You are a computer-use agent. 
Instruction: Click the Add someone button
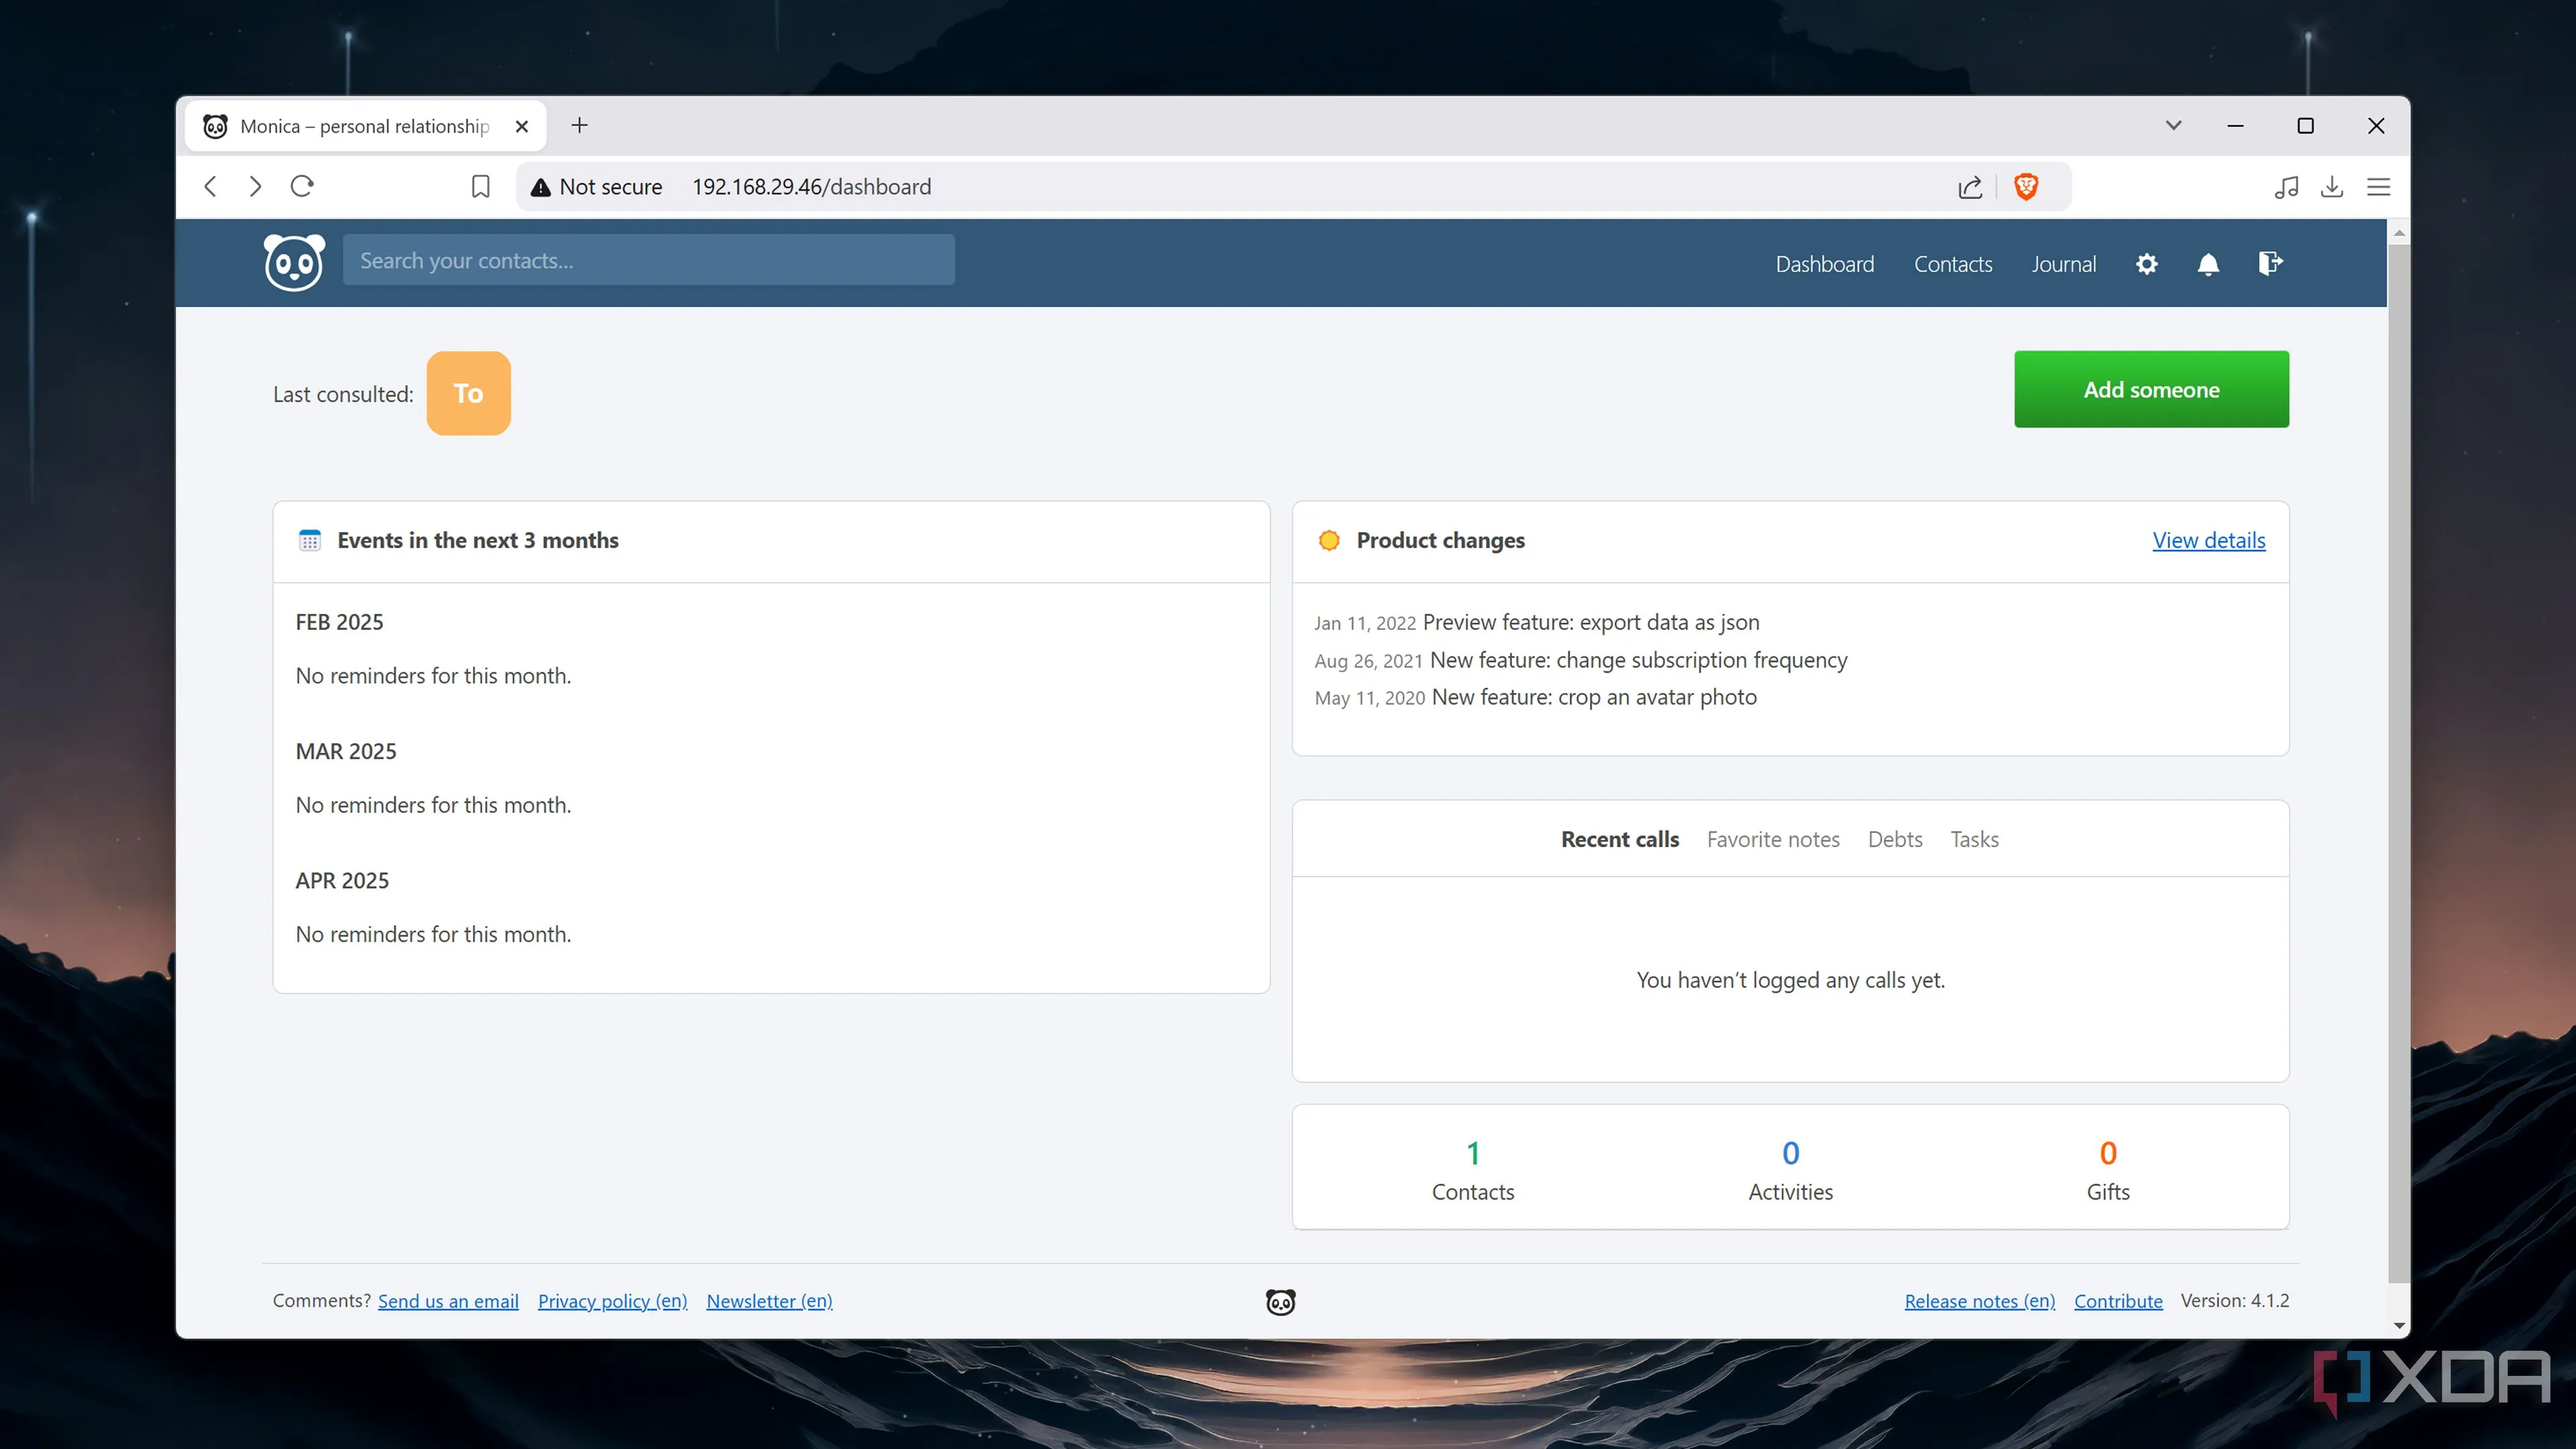pyautogui.click(x=2151, y=389)
